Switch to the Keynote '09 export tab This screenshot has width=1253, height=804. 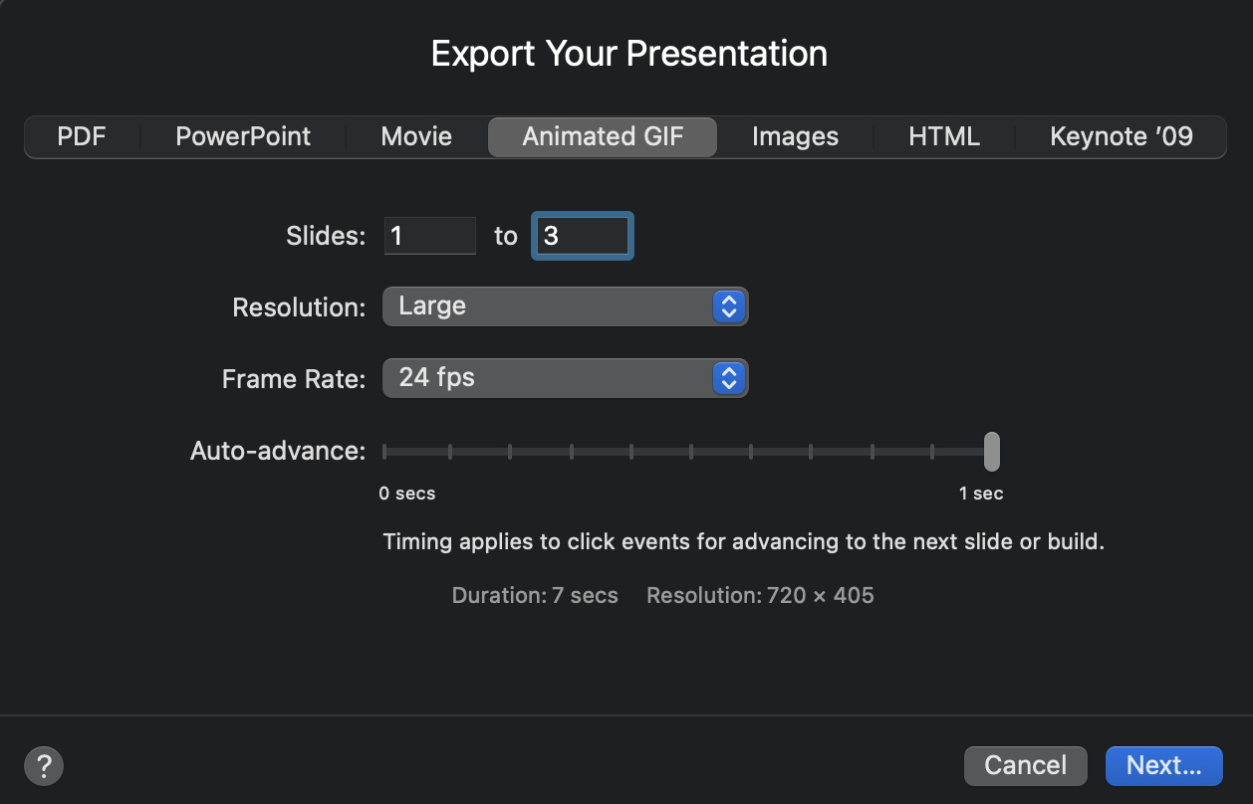pyautogui.click(x=1121, y=136)
